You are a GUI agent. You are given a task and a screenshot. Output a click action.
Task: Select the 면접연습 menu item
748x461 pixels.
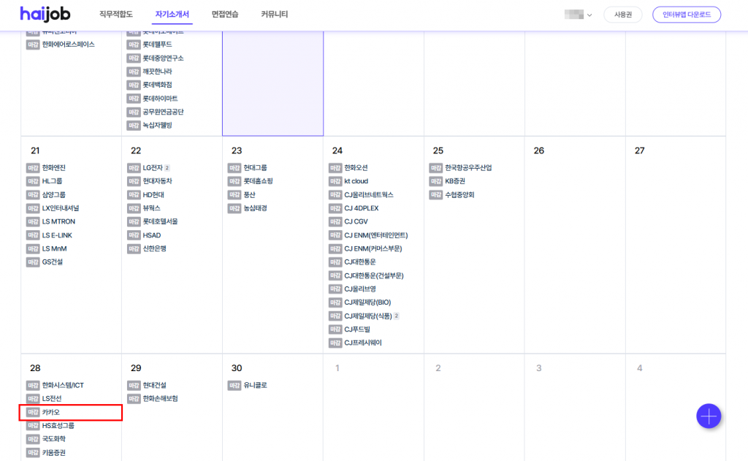pyautogui.click(x=225, y=15)
